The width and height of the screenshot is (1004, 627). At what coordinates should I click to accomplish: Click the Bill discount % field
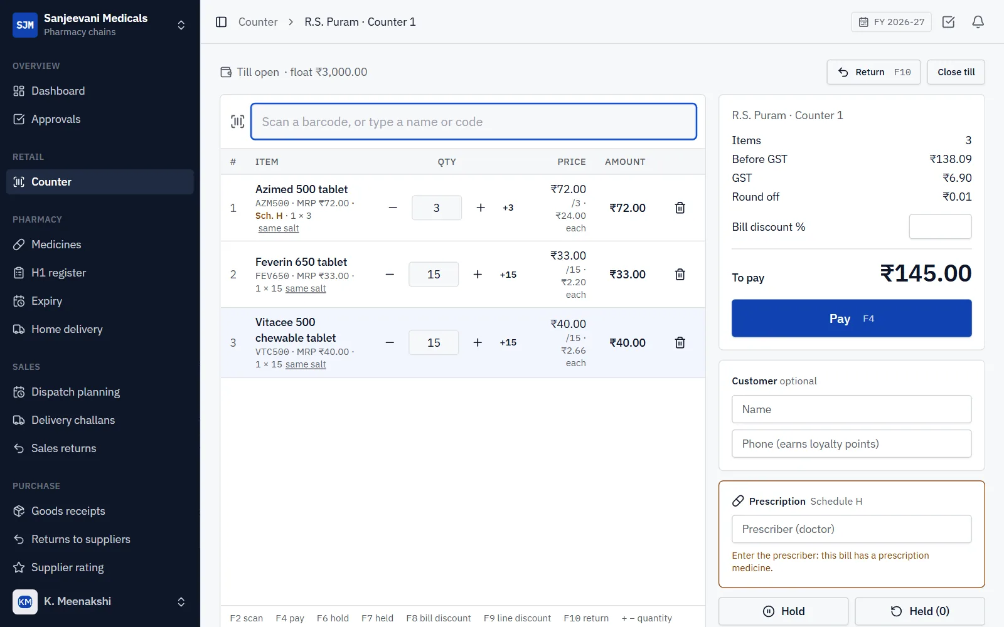tap(940, 226)
